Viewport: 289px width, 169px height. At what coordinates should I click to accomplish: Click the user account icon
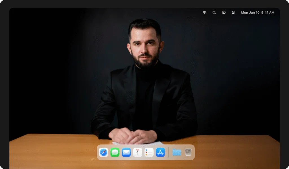(224, 12)
